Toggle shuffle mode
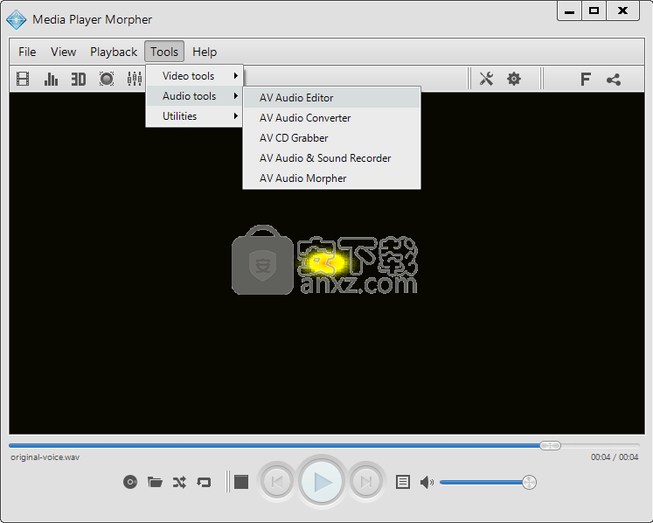Screen dimensions: 653x523 click(x=179, y=482)
